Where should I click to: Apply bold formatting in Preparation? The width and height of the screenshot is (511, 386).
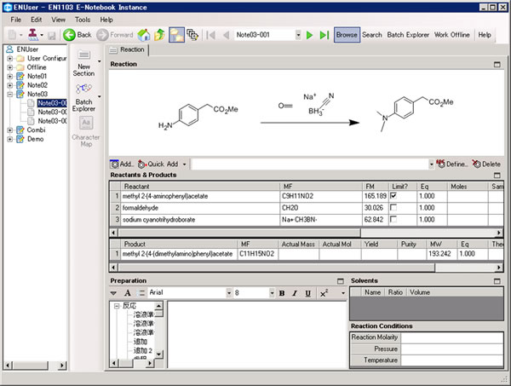pos(282,293)
